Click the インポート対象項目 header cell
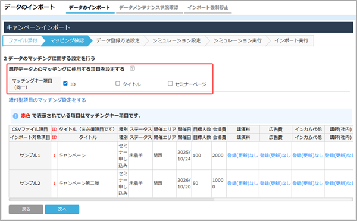 [30, 137]
